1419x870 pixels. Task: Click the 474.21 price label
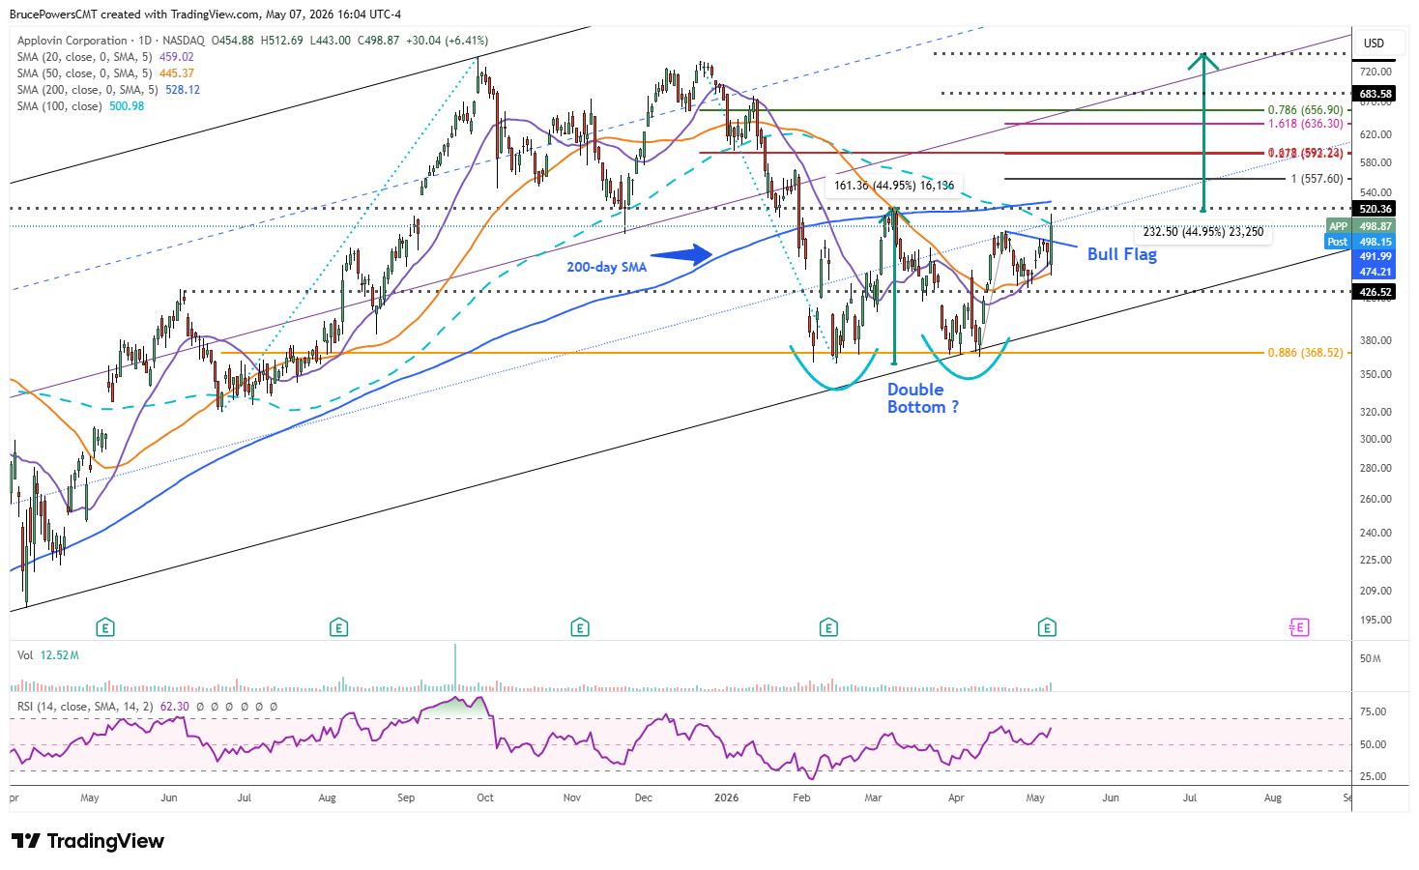pos(1375,272)
